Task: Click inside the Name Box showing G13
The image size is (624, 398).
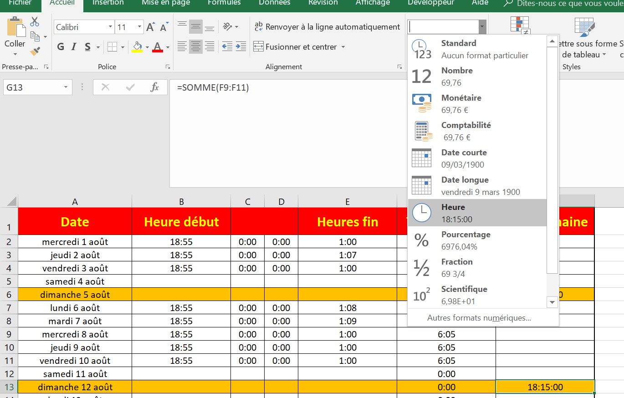Action: coord(32,87)
